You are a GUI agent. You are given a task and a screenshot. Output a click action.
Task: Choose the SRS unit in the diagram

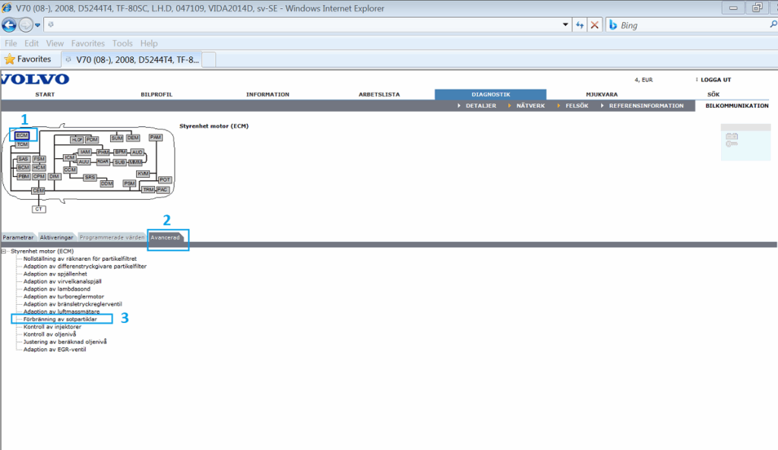click(90, 177)
